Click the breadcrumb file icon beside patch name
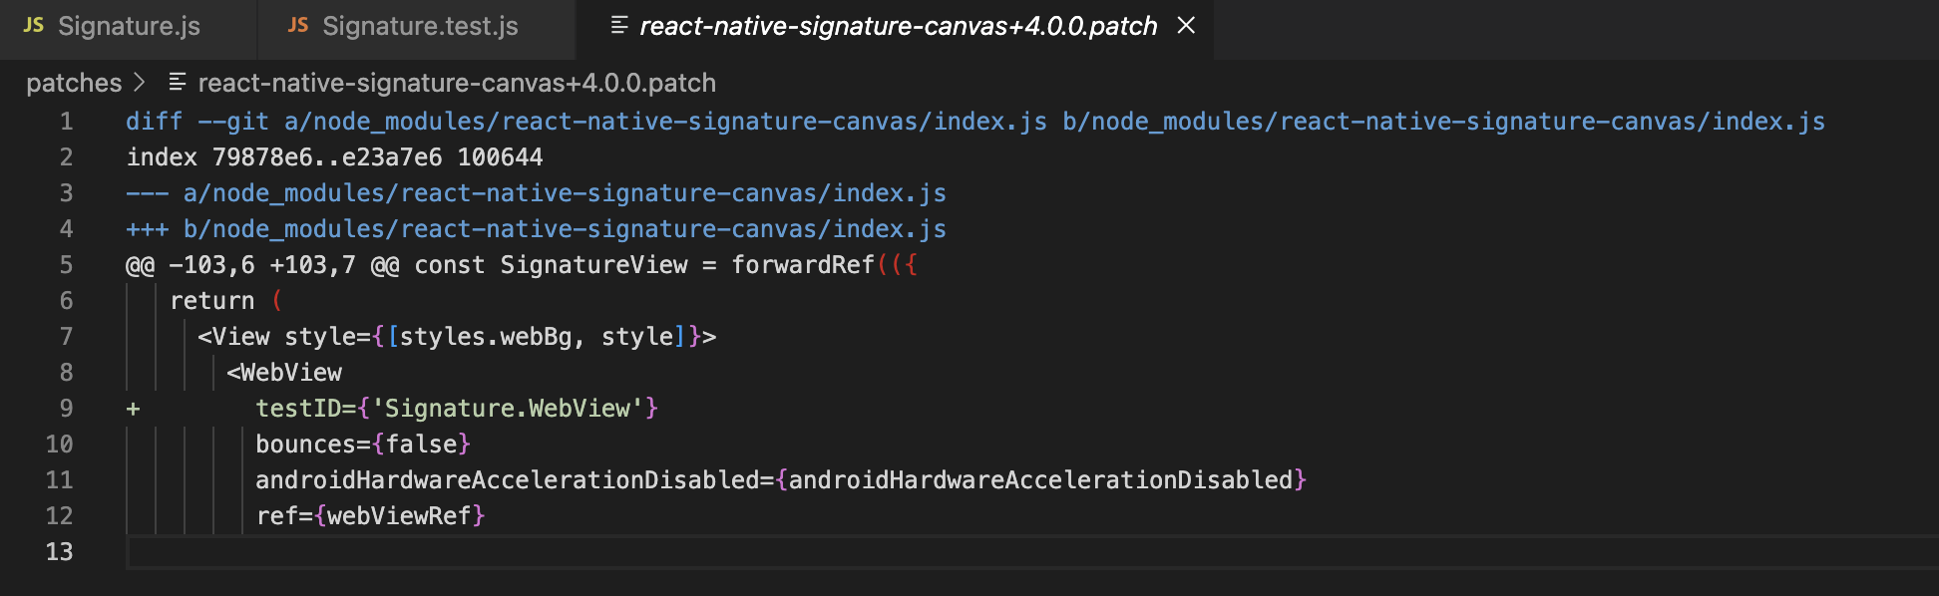The width and height of the screenshot is (1939, 596). point(178,82)
